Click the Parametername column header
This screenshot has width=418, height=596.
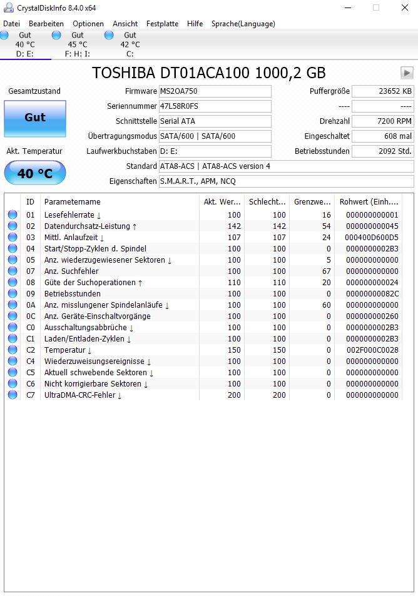point(120,202)
